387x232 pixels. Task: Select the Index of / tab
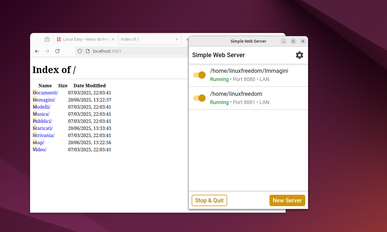coord(150,39)
